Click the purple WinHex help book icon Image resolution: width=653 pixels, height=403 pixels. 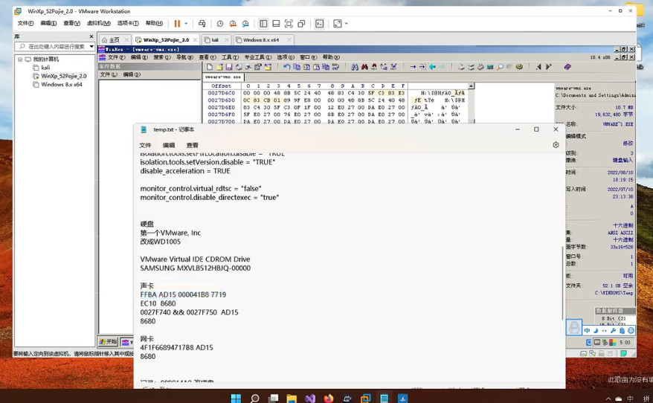point(567,67)
